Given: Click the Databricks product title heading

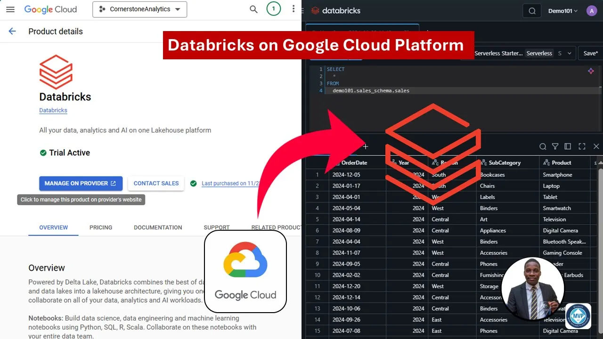Looking at the screenshot, I should coord(65,97).
